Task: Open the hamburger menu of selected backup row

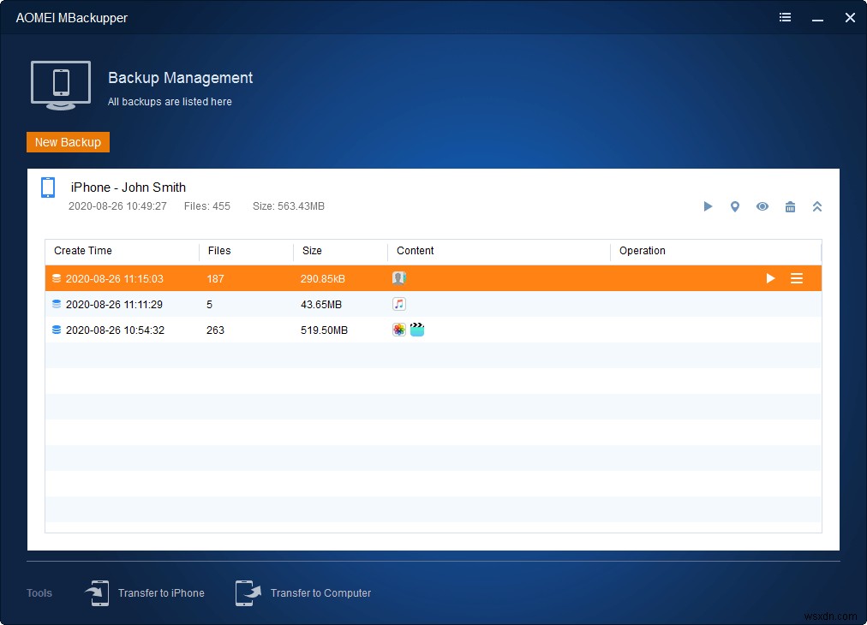Action: [796, 278]
